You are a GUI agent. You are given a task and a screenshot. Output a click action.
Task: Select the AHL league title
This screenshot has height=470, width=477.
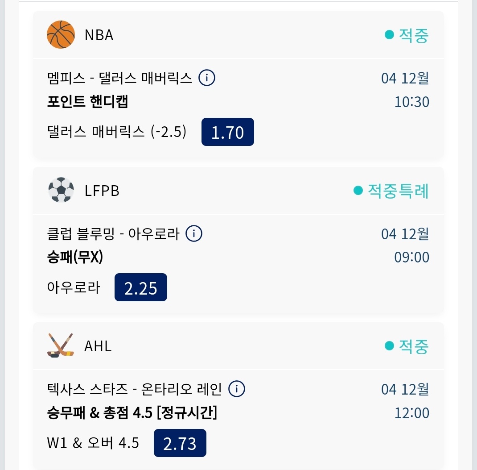[98, 346]
